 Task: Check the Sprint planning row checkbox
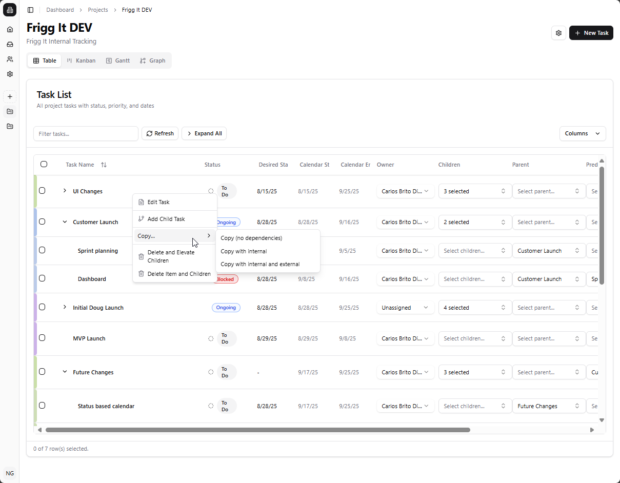(x=42, y=250)
